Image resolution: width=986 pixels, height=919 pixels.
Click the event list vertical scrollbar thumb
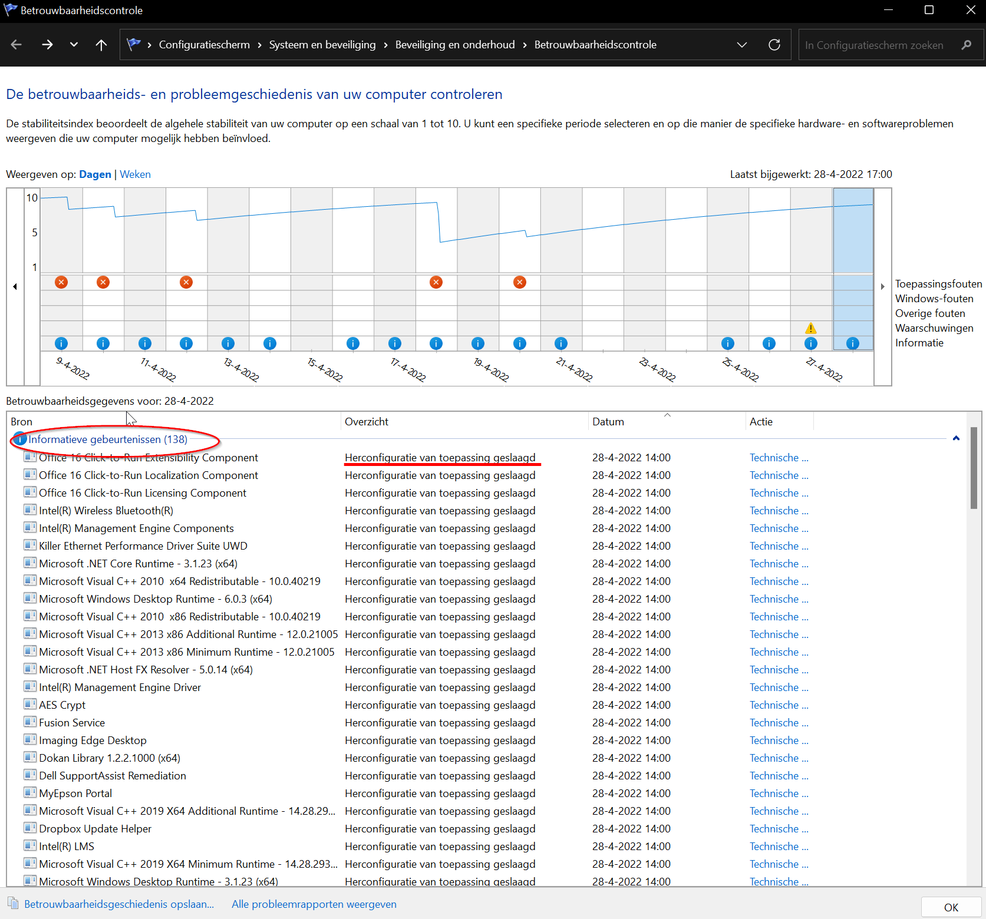tap(974, 468)
